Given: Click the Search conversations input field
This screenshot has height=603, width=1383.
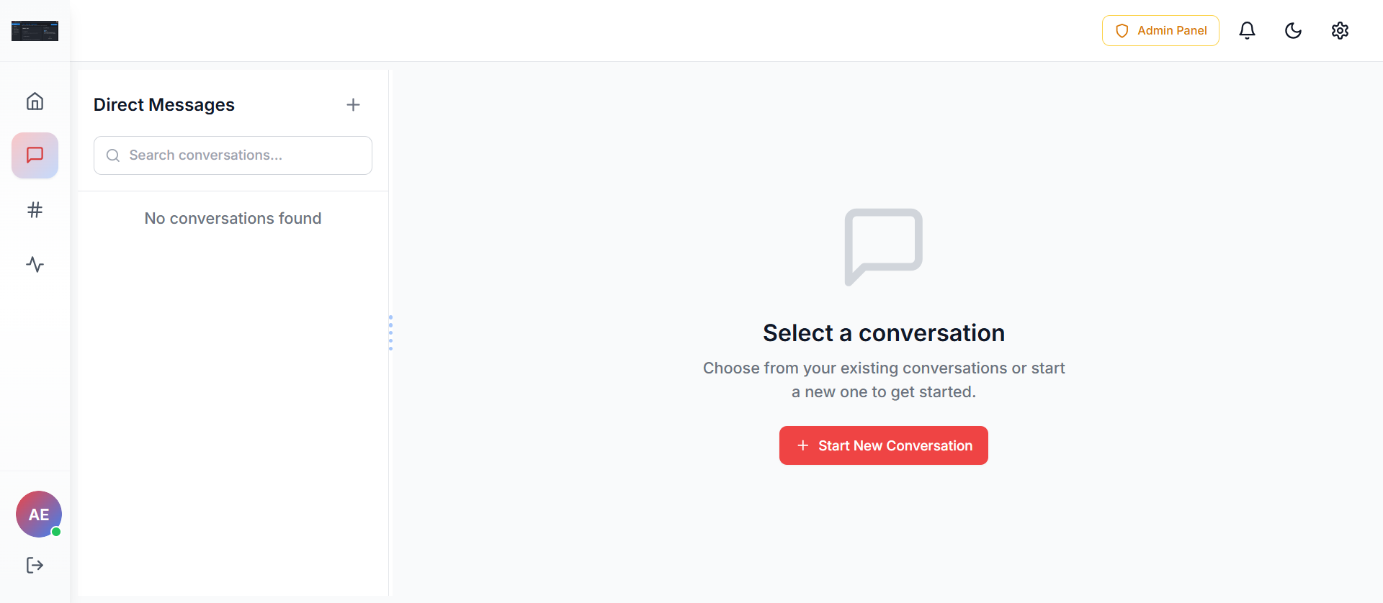Looking at the screenshot, I should pos(232,155).
